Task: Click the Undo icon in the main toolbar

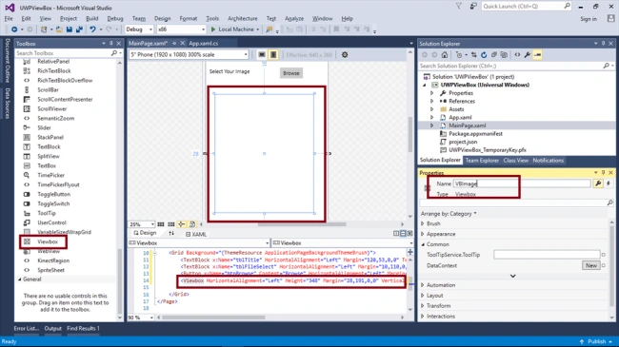Action: tap(92, 29)
